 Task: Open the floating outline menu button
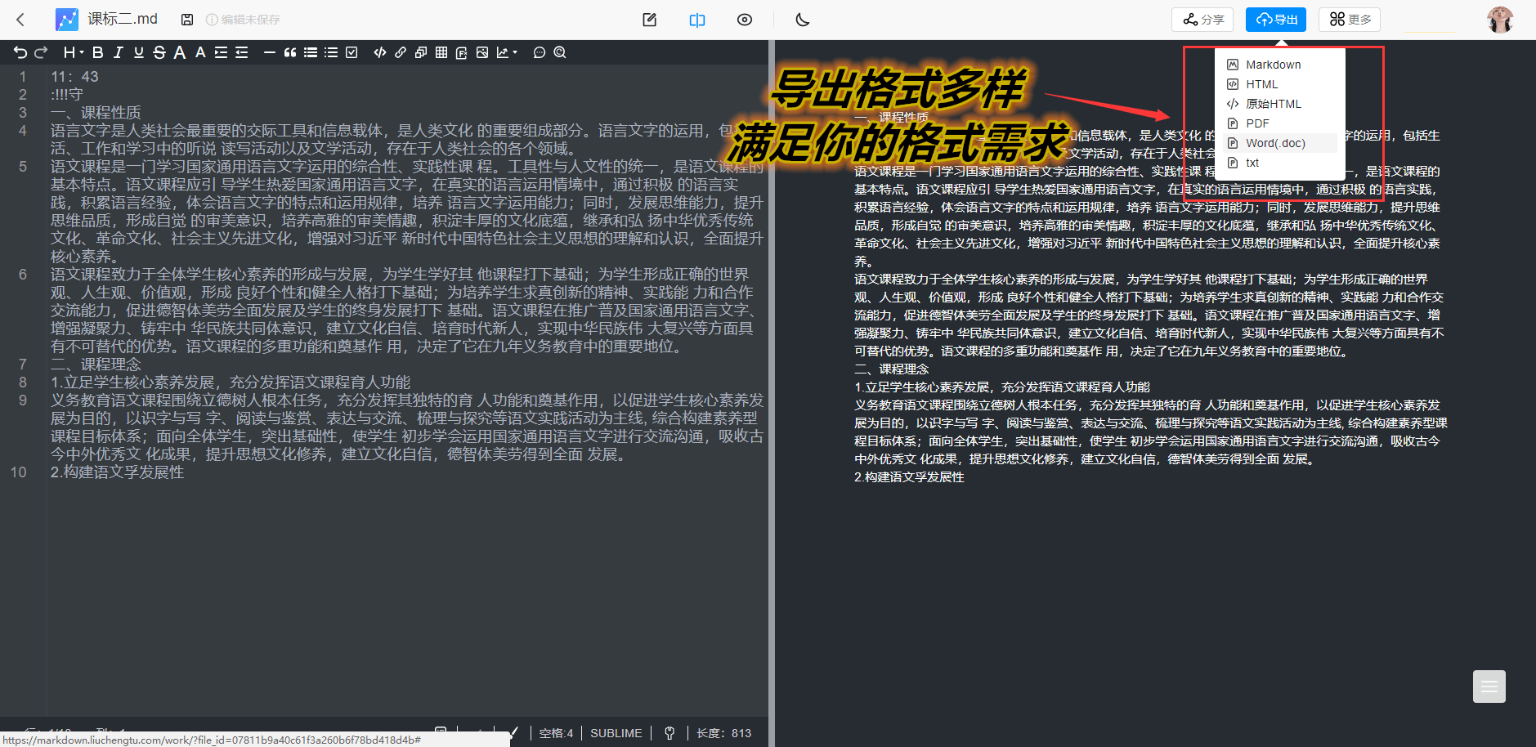point(1489,687)
